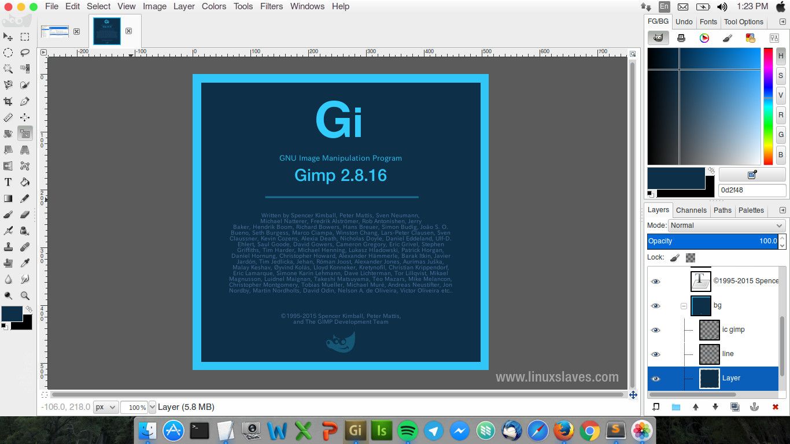This screenshot has height=444, width=790.
Task: Open the Layers dock tab menu
Action: click(782, 210)
